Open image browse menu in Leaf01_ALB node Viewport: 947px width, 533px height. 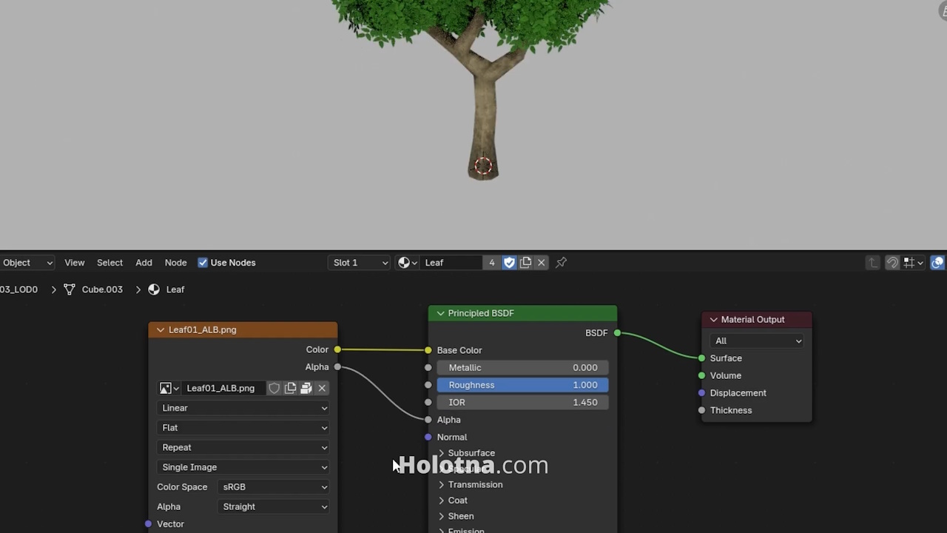pos(169,388)
